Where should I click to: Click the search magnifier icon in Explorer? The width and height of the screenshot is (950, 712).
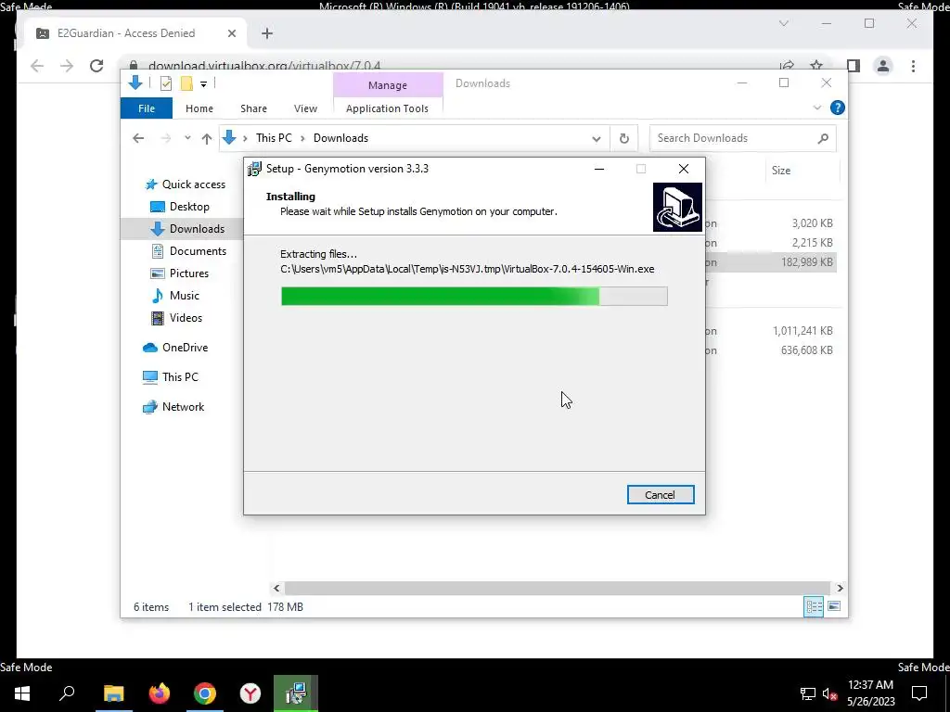[x=823, y=139]
